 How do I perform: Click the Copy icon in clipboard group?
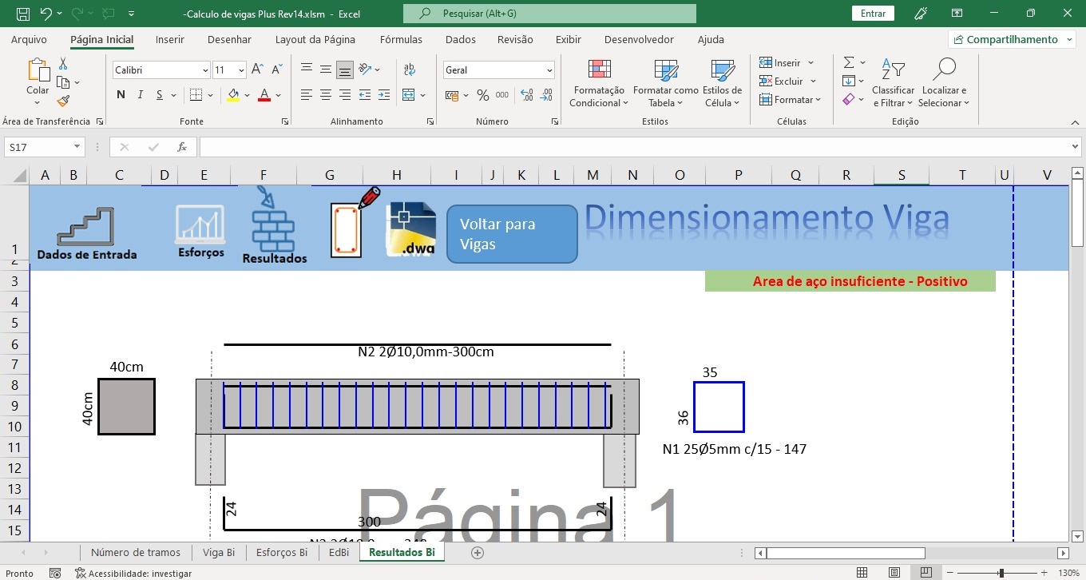63,82
